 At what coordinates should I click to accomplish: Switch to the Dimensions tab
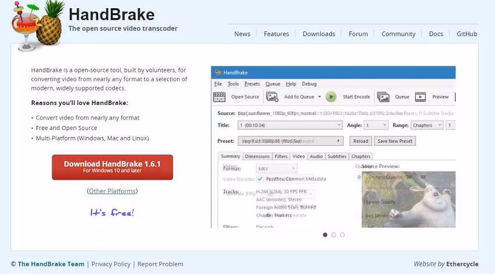[257, 156]
